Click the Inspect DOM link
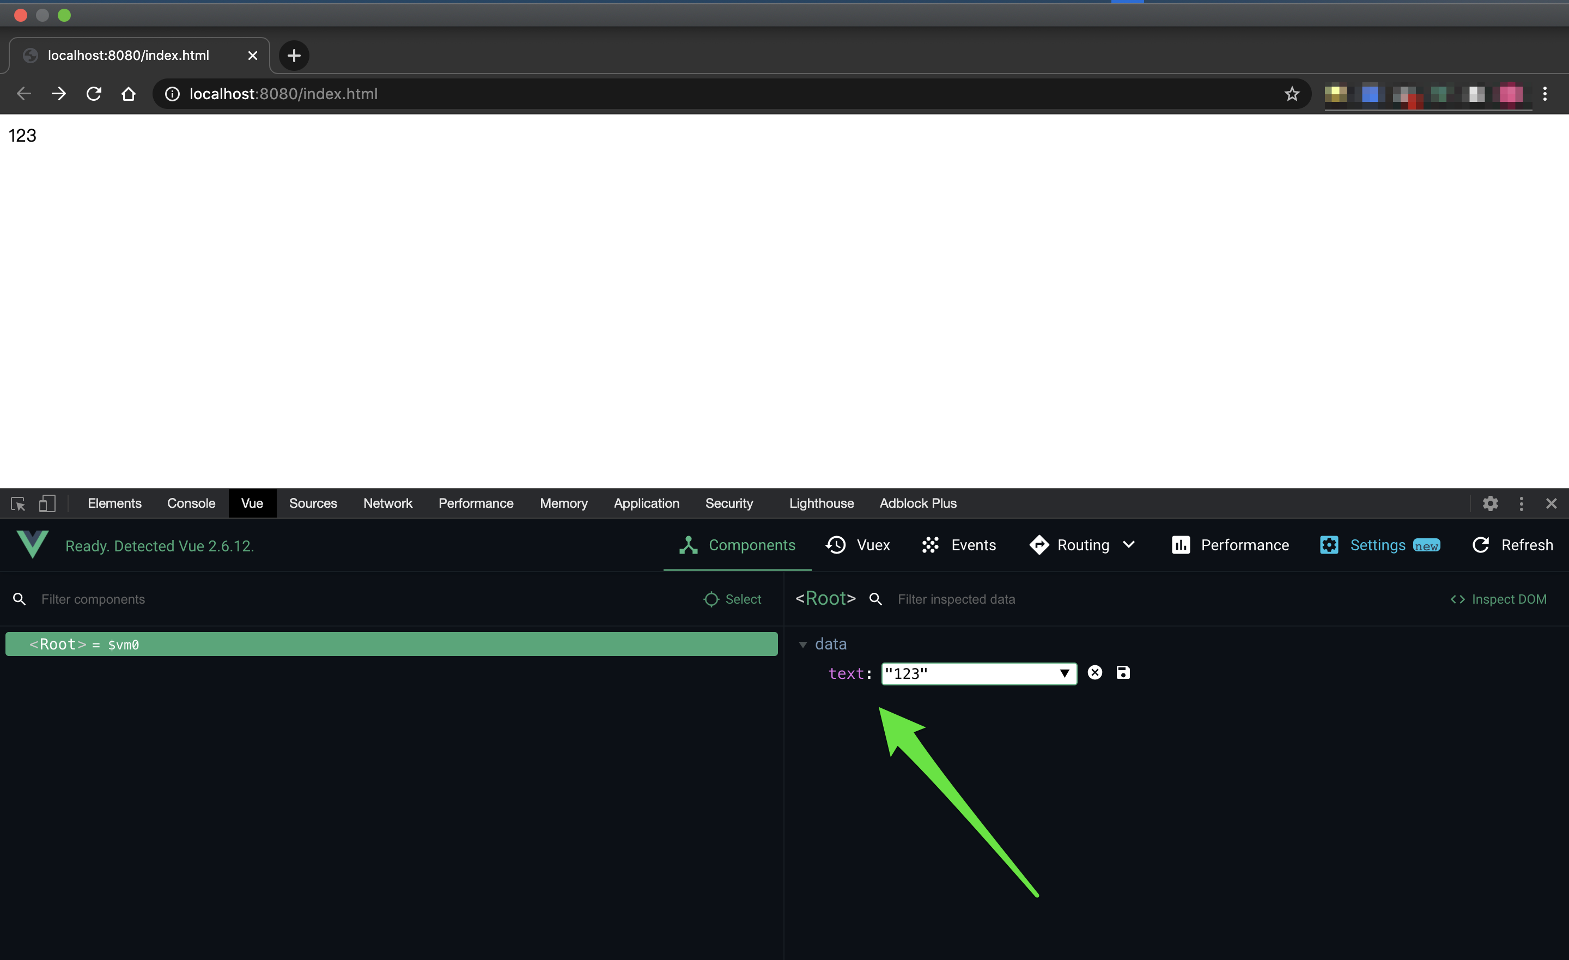 pos(1498,599)
